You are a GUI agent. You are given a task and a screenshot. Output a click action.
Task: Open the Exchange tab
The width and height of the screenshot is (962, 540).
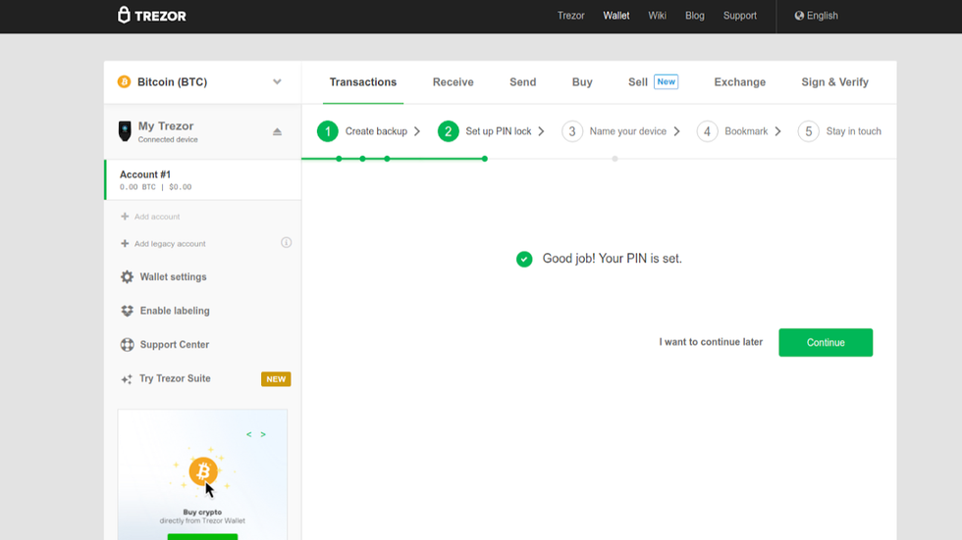click(x=739, y=82)
